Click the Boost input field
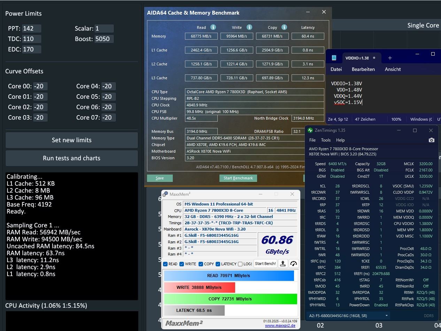 104,39
